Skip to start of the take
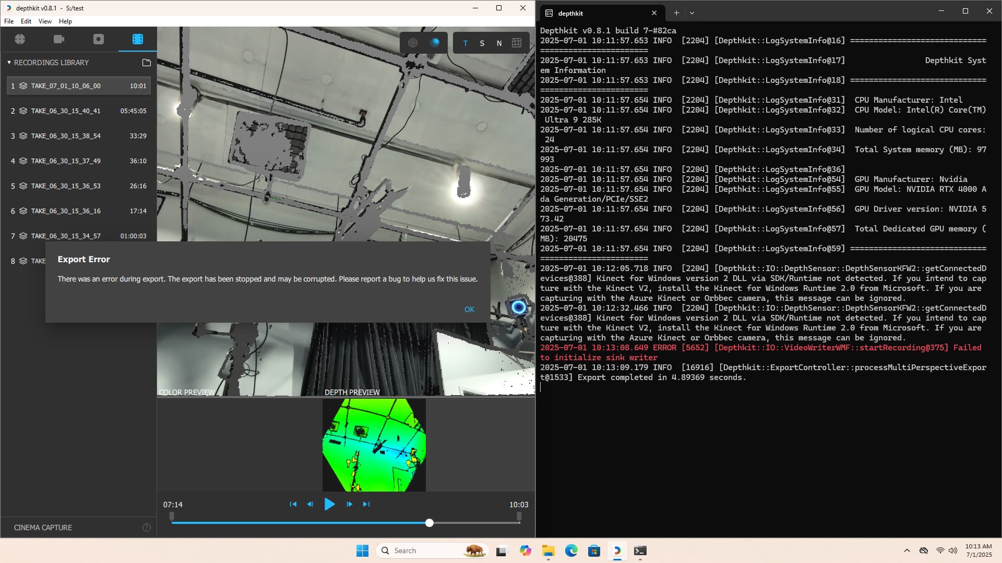This screenshot has height=563, width=1002. 293,504
